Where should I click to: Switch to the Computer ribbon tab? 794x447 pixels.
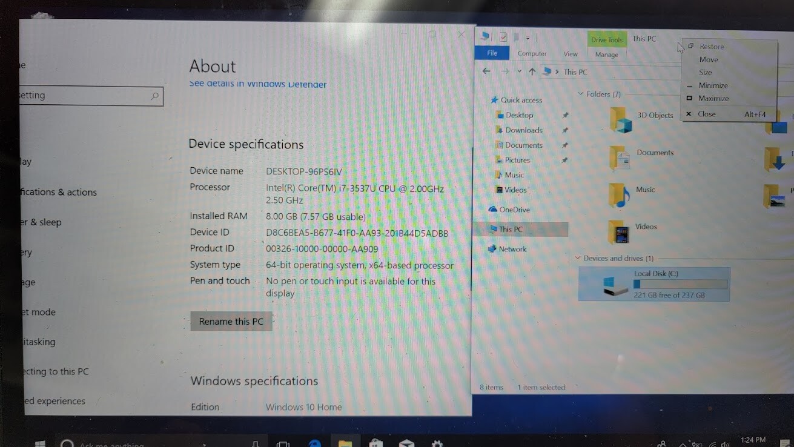[532, 54]
